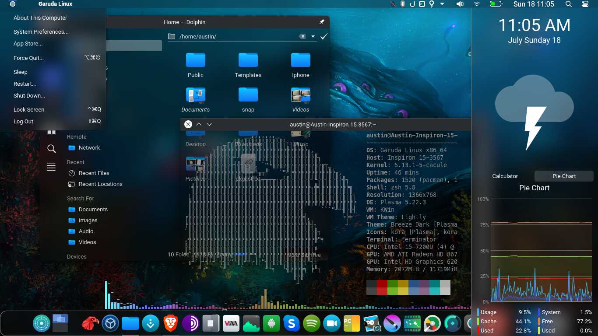Open Skype from the dock

coord(291,324)
